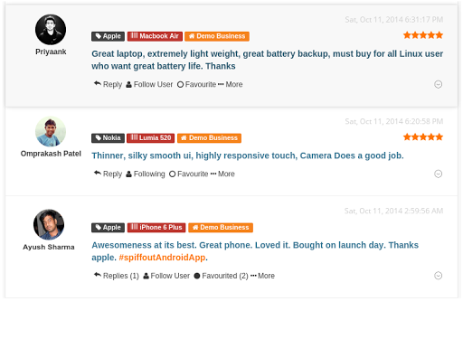Open the Macbook Air product tag
Image resolution: width=463 pixels, height=358 pixels.
155,36
